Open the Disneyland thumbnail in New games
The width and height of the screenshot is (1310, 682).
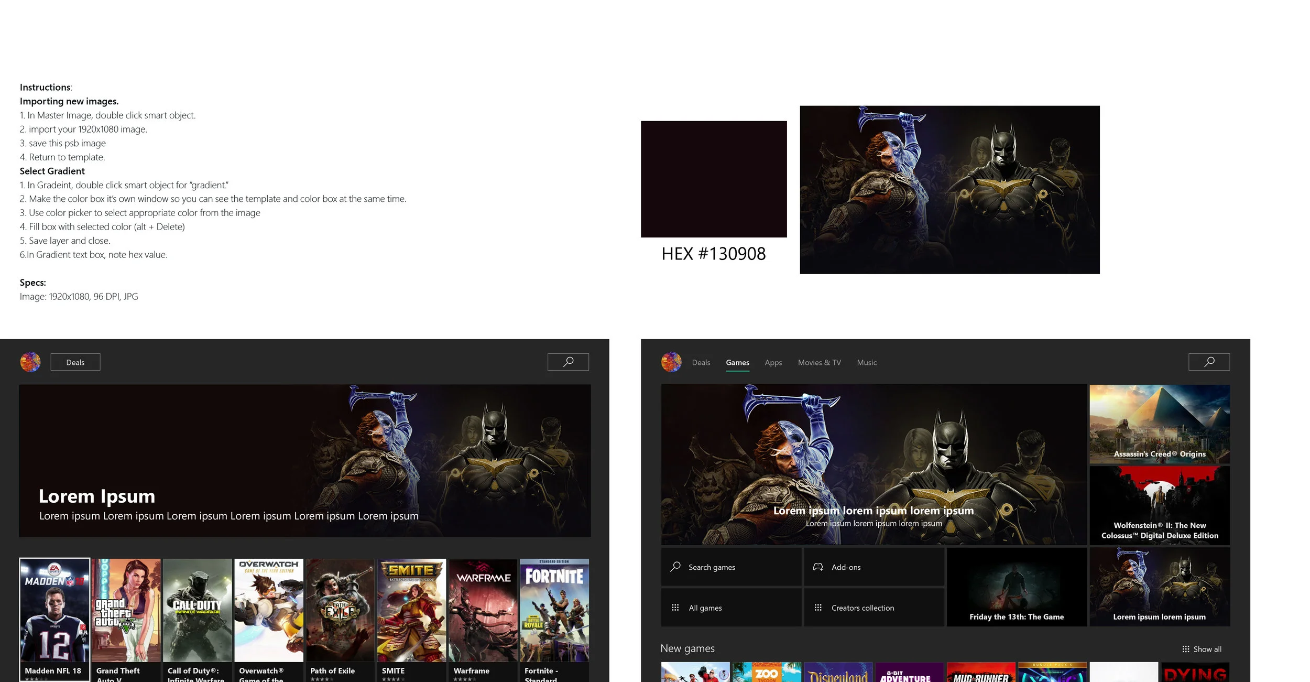838,672
